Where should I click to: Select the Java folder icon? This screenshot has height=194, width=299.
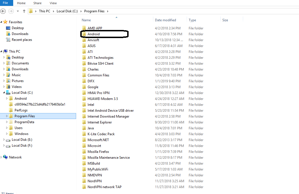(x=84, y=128)
